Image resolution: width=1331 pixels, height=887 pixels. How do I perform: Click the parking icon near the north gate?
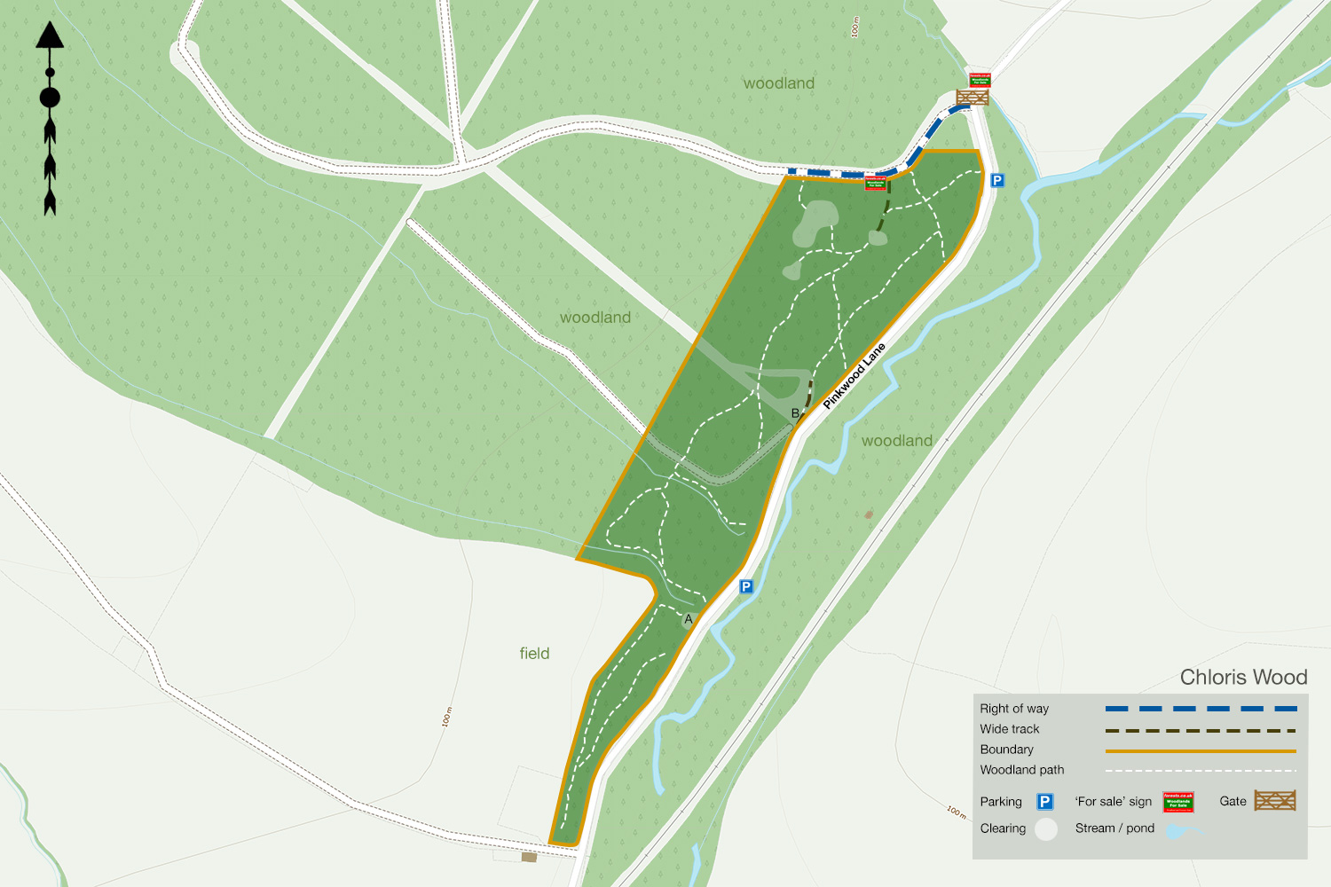[x=997, y=180]
